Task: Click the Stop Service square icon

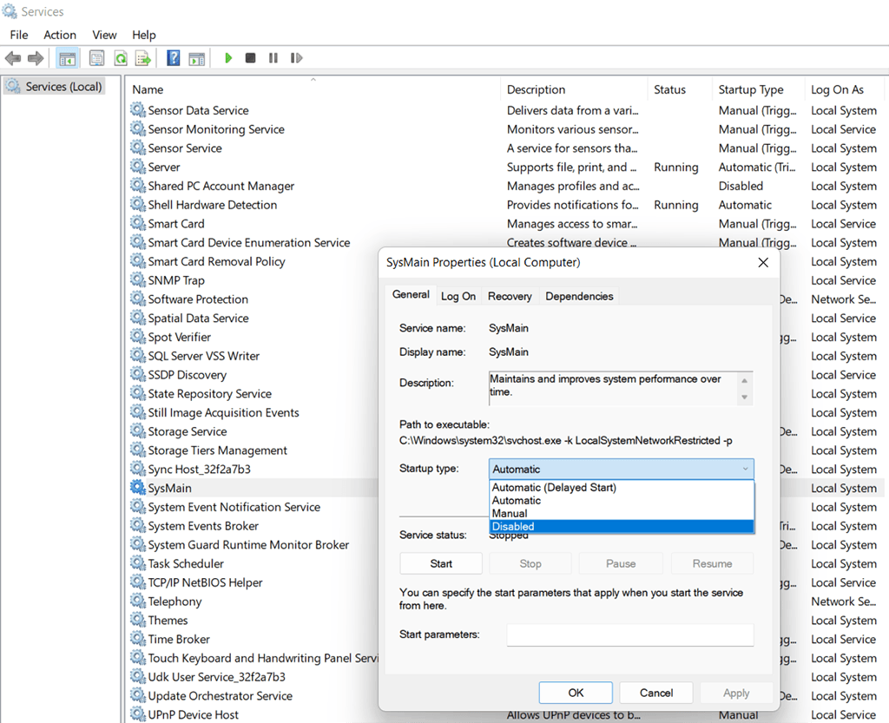Action: point(250,58)
